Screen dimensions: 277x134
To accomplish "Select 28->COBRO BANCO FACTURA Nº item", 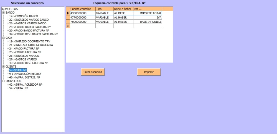I will click(x=30, y=27).
